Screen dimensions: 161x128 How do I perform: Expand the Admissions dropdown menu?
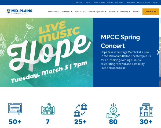53,12
